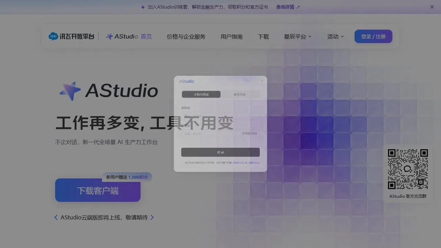441x248 pixels.
Task: Focus the 手机号 input field
Action: (220, 116)
